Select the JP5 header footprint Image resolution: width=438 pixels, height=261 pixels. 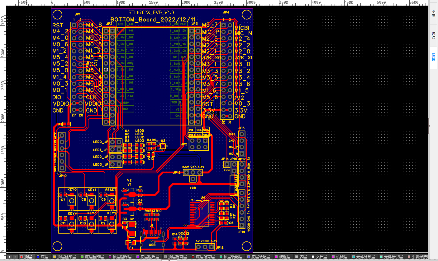(198, 144)
